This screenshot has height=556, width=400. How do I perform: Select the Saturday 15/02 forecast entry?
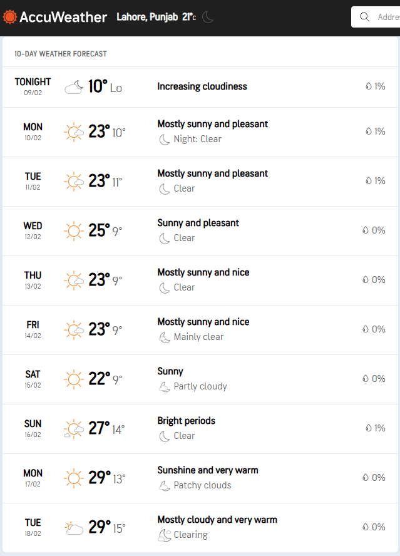[200, 379]
